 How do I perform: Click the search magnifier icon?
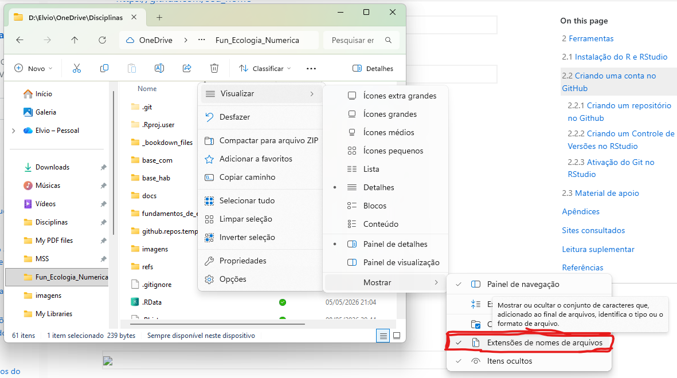(x=388, y=40)
